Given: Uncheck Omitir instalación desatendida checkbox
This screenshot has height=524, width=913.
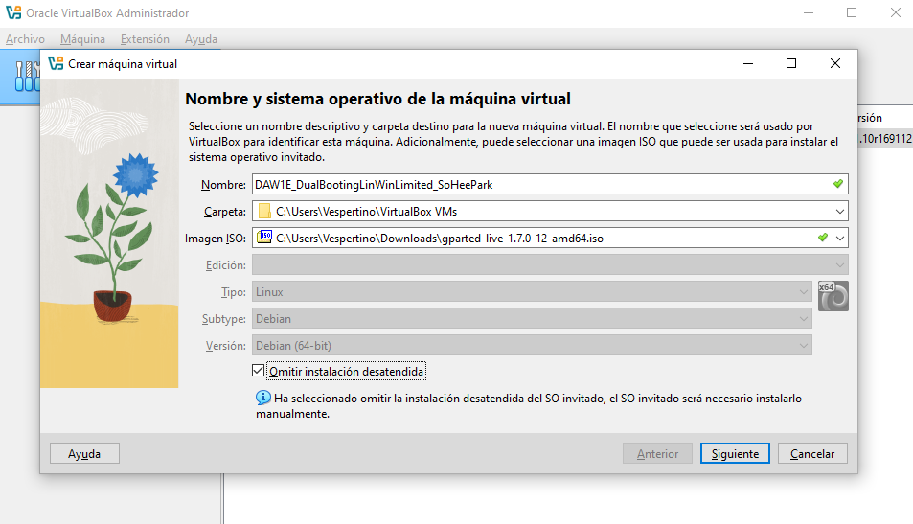Looking at the screenshot, I should coord(258,371).
